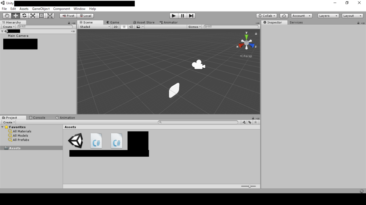Switch to the Game tab
The width and height of the screenshot is (366, 205).
click(113, 22)
